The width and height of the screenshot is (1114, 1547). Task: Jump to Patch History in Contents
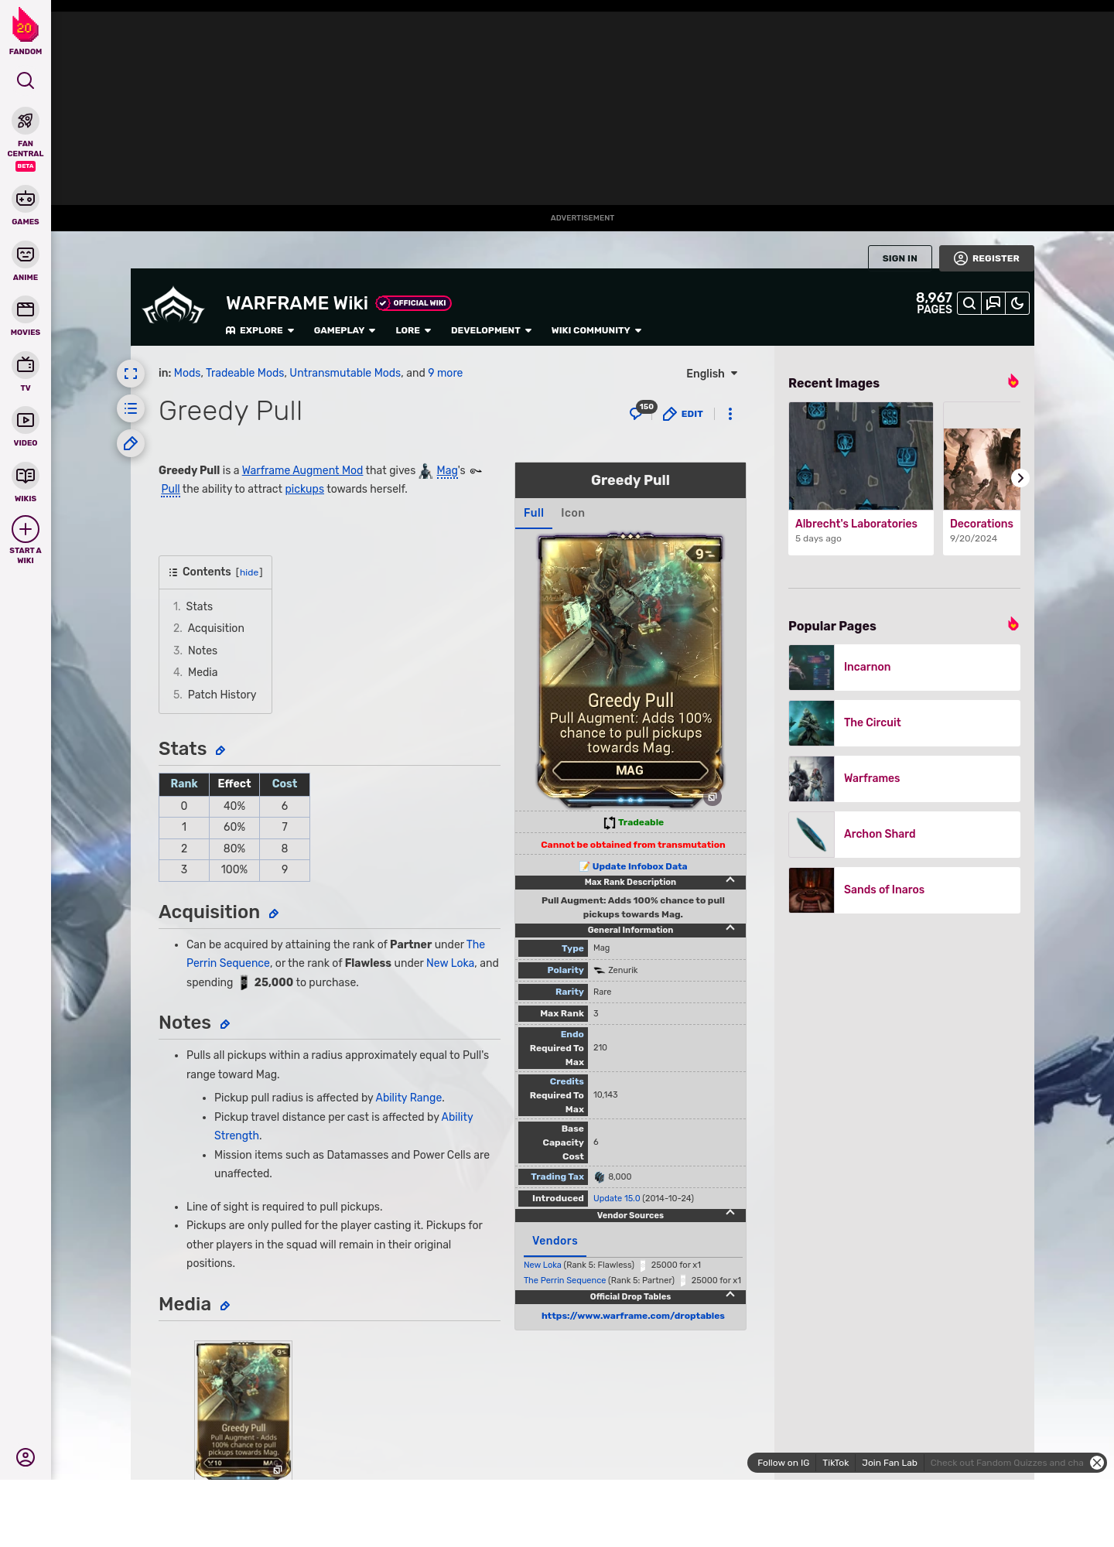pyautogui.click(x=222, y=695)
